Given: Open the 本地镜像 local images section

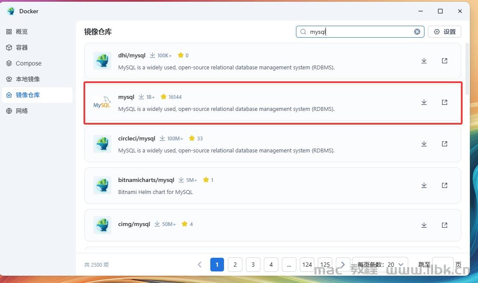Looking at the screenshot, I should [x=37, y=79].
